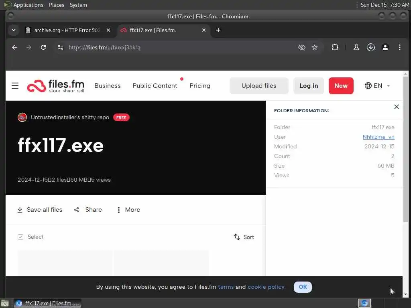The image size is (411, 308).
Task: Click the page vertical scrollbar
Action: pos(405,149)
